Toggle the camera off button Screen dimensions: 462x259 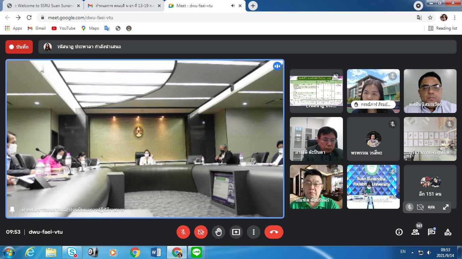click(201, 232)
